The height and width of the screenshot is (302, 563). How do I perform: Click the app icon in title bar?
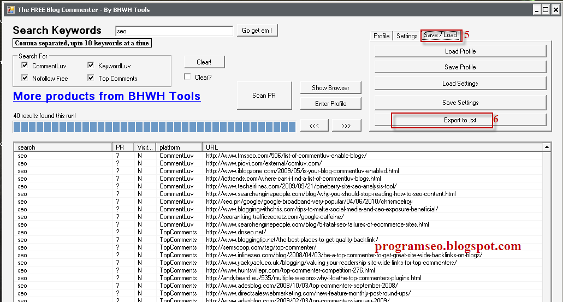(10, 9)
